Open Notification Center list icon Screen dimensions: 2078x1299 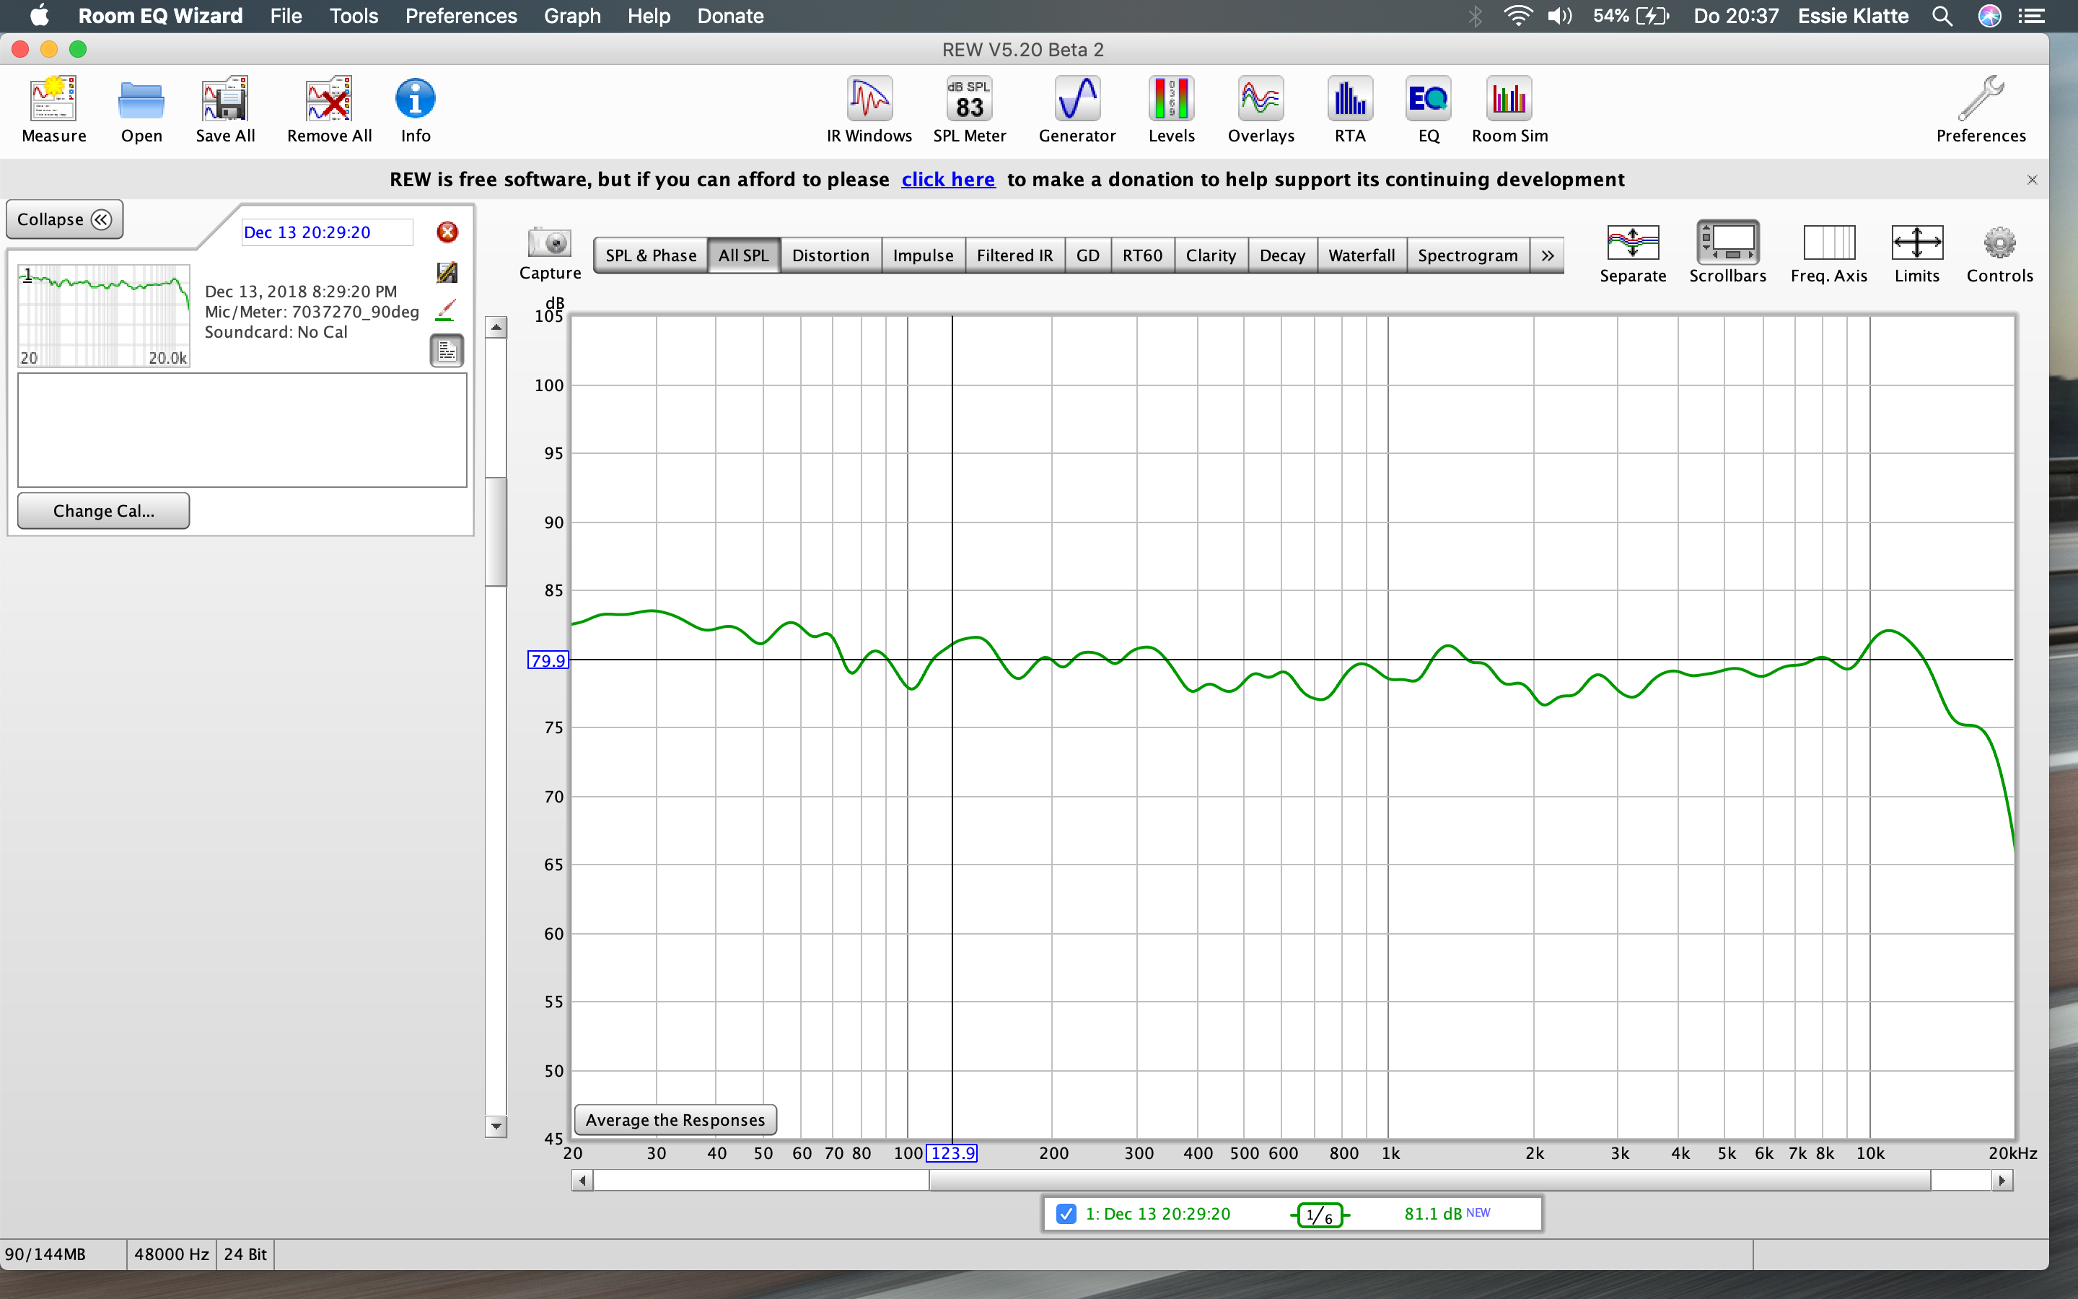point(2031,15)
